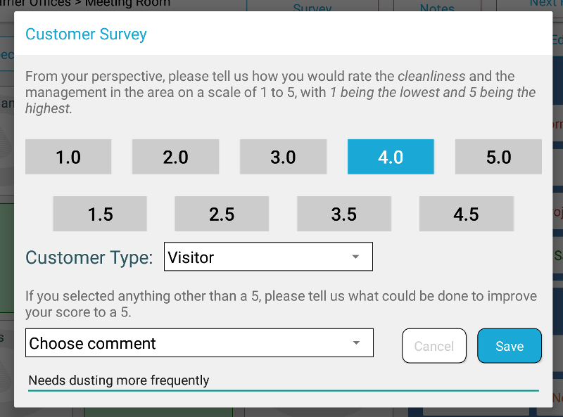The height and width of the screenshot is (417, 563).
Task: Deselect the highlighted 4.0 rating
Action: pyautogui.click(x=391, y=157)
